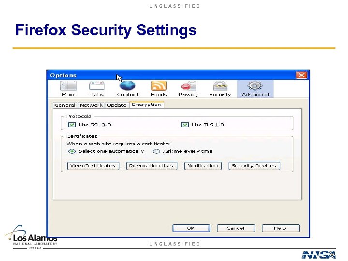
Task: Click the NNSA logo
Action: click(319, 255)
